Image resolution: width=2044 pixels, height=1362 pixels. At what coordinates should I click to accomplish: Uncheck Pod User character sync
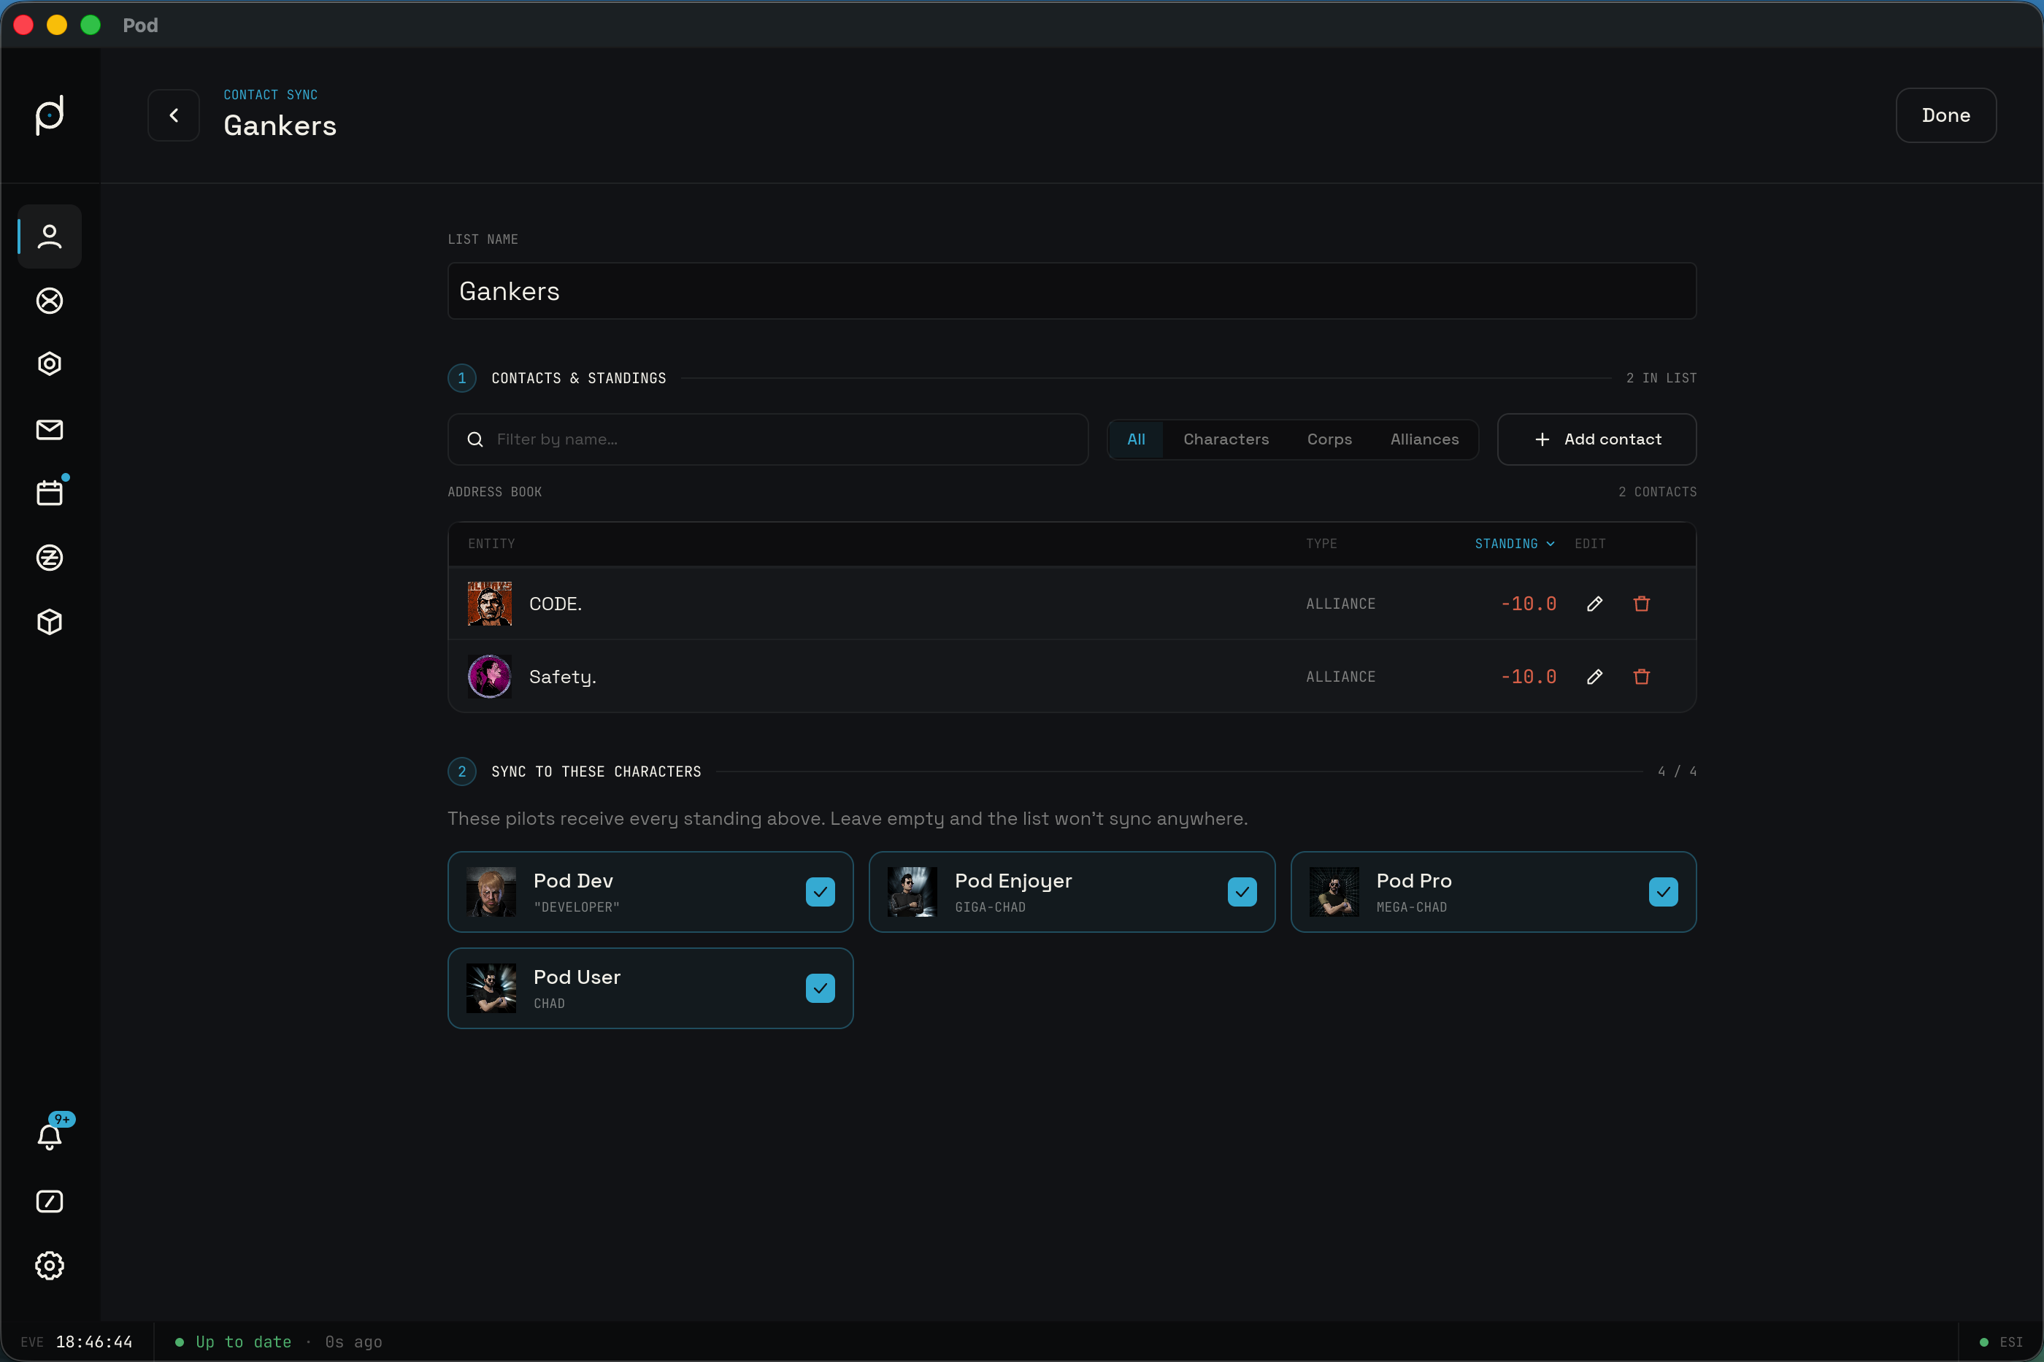(x=820, y=988)
